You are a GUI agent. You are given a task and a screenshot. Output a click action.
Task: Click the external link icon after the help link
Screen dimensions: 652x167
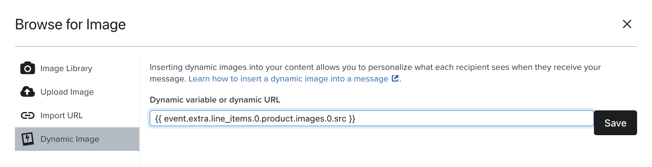tap(395, 79)
